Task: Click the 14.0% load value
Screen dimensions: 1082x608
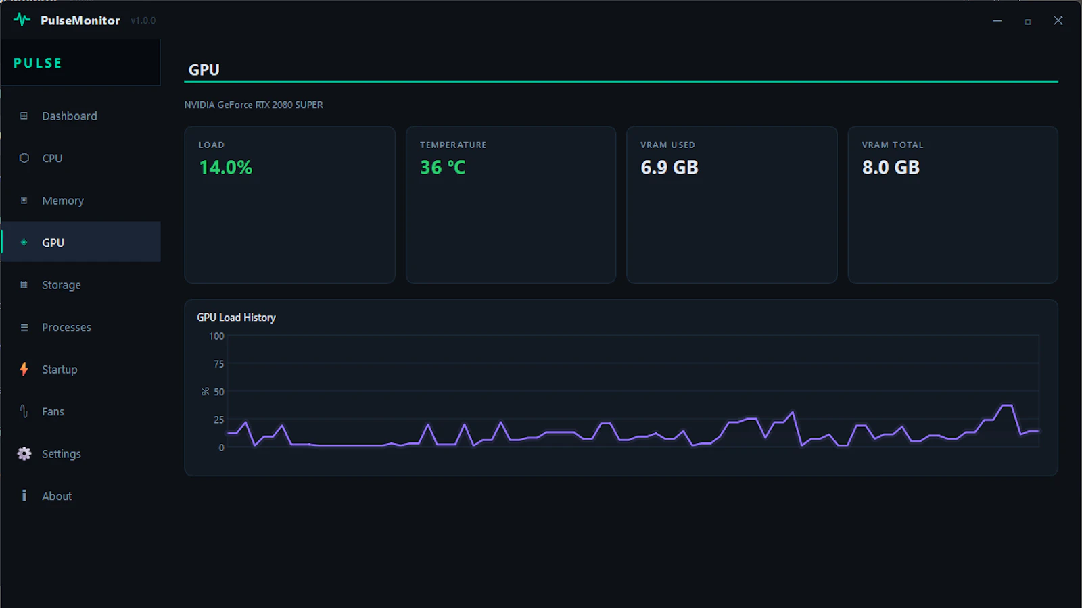Action: [226, 168]
